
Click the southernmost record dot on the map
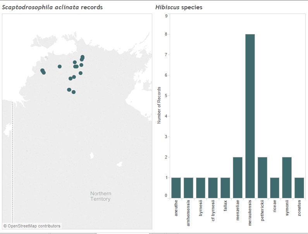(74, 92)
